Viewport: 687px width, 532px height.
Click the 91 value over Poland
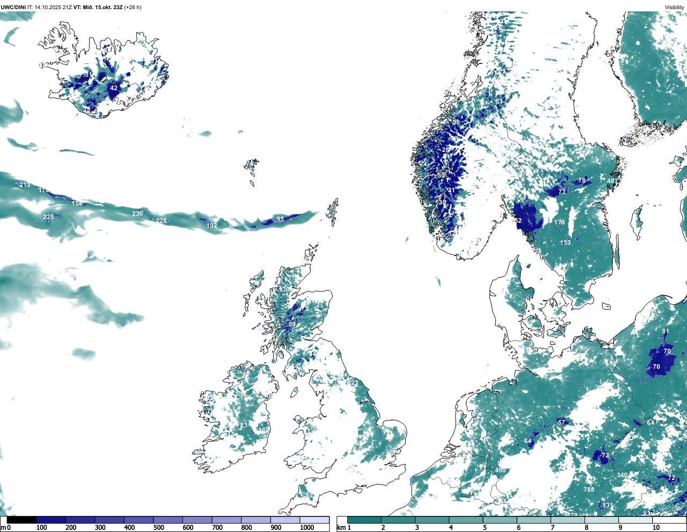(x=666, y=331)
